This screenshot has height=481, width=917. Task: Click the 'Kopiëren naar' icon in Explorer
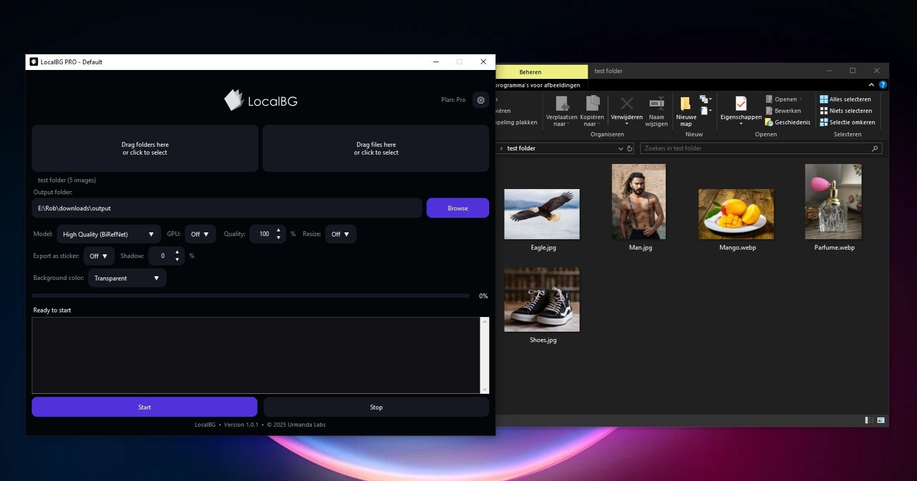[592, 103]
